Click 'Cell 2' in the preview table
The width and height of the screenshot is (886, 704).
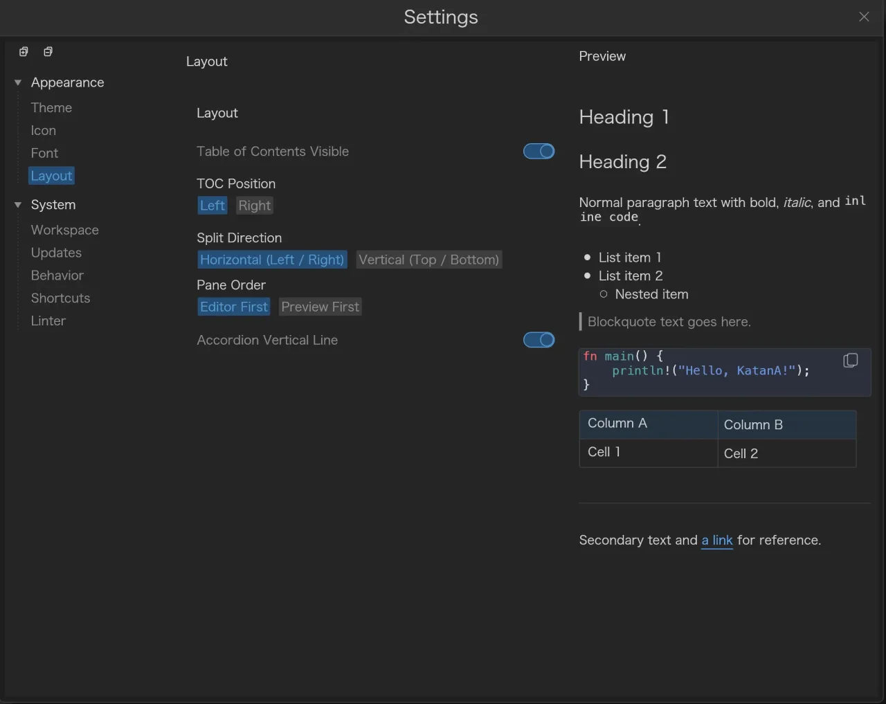[x=741, y=454]
